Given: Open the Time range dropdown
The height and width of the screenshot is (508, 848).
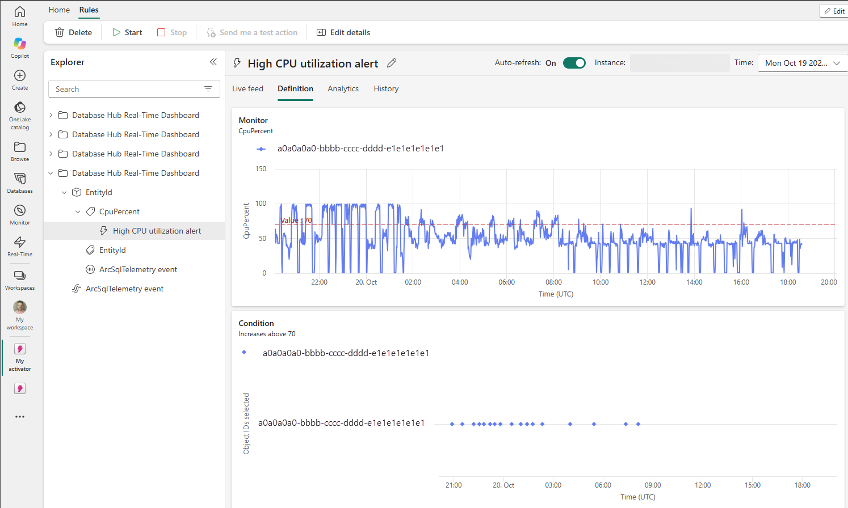Looking at the screenshot, I should (803, 63).
